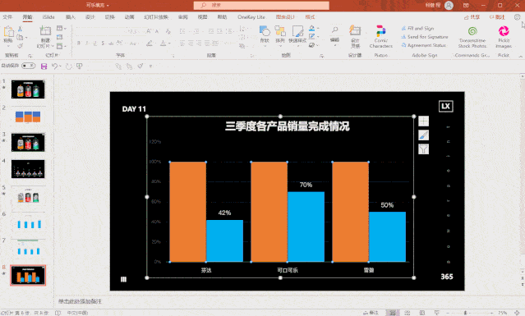525x316 pixels.
Task: Select the orange bar above 可口可乐
Action: click(269, 212)
